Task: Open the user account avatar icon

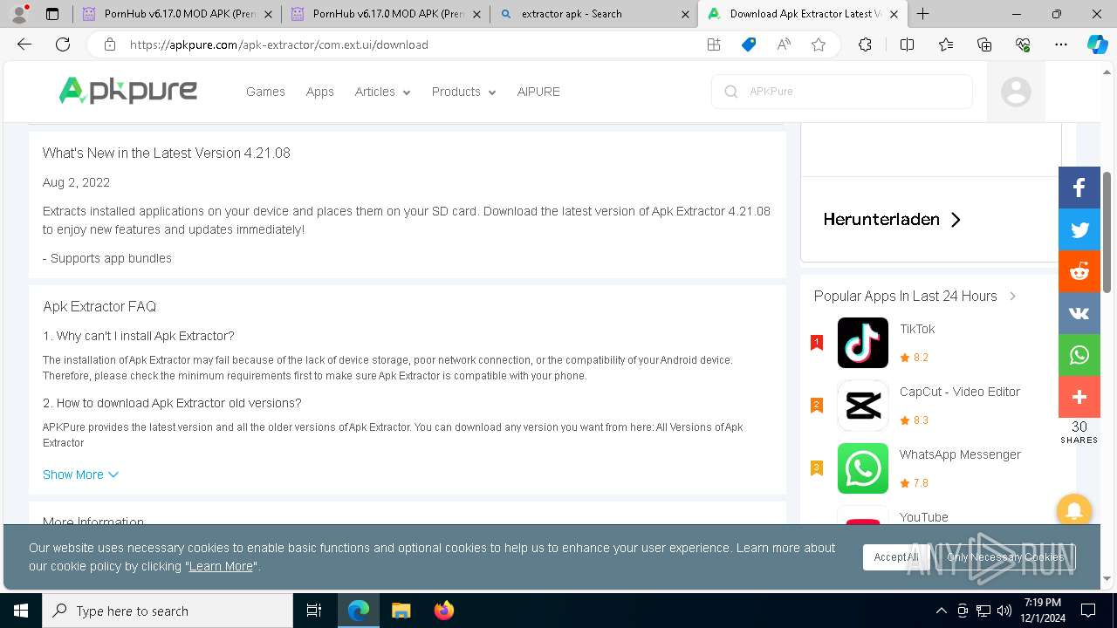Action: (x=1016, y=92)
